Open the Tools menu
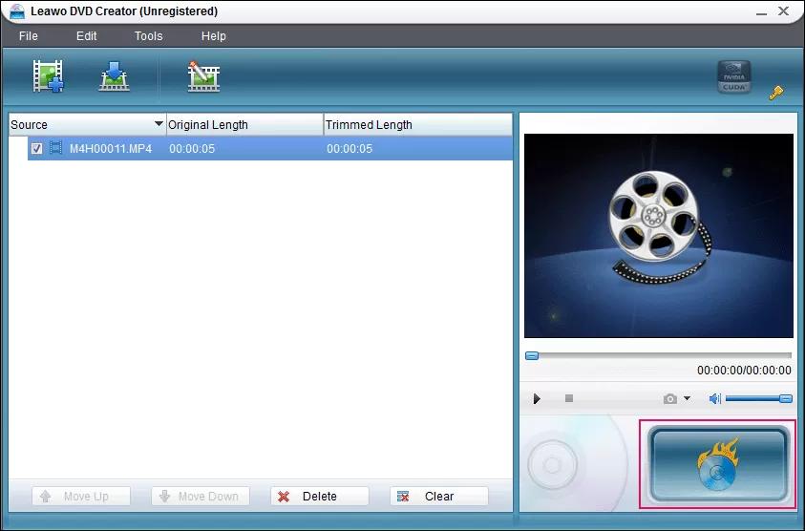The height and width of the screenshot is (531, 805). [x=148, y=36]
